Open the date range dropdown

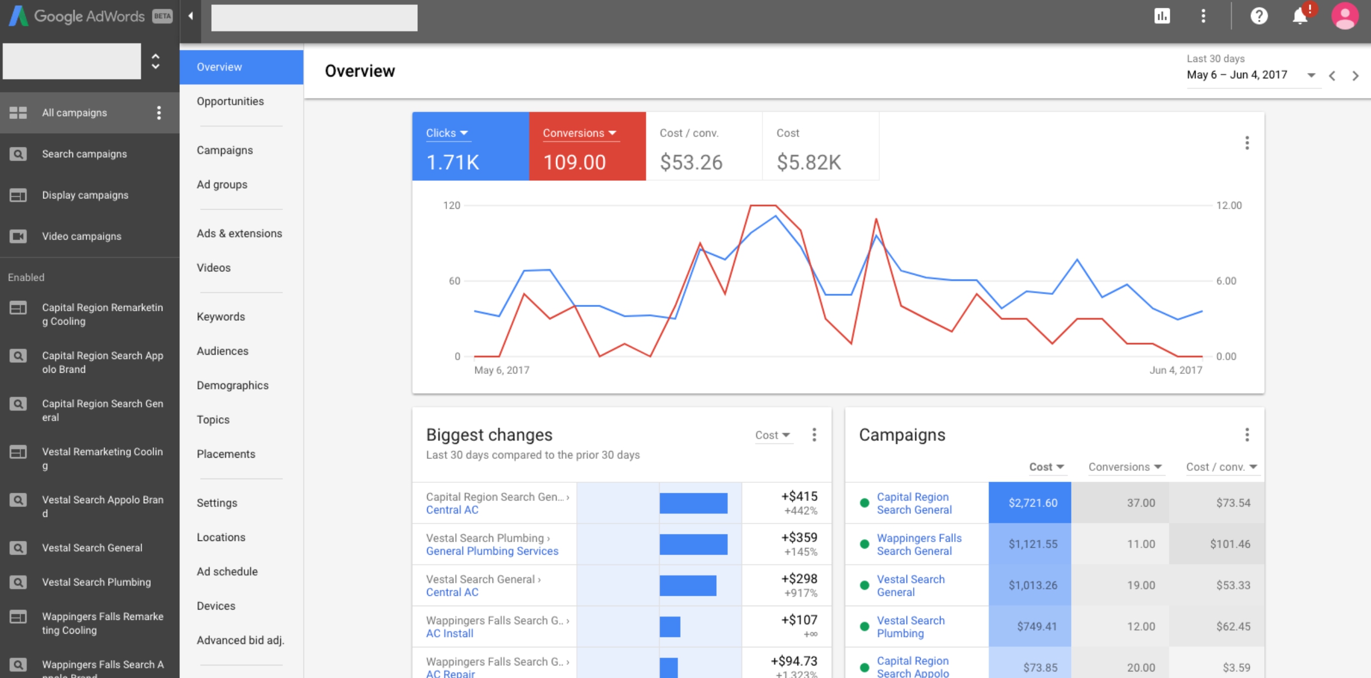click(1311, 76)
